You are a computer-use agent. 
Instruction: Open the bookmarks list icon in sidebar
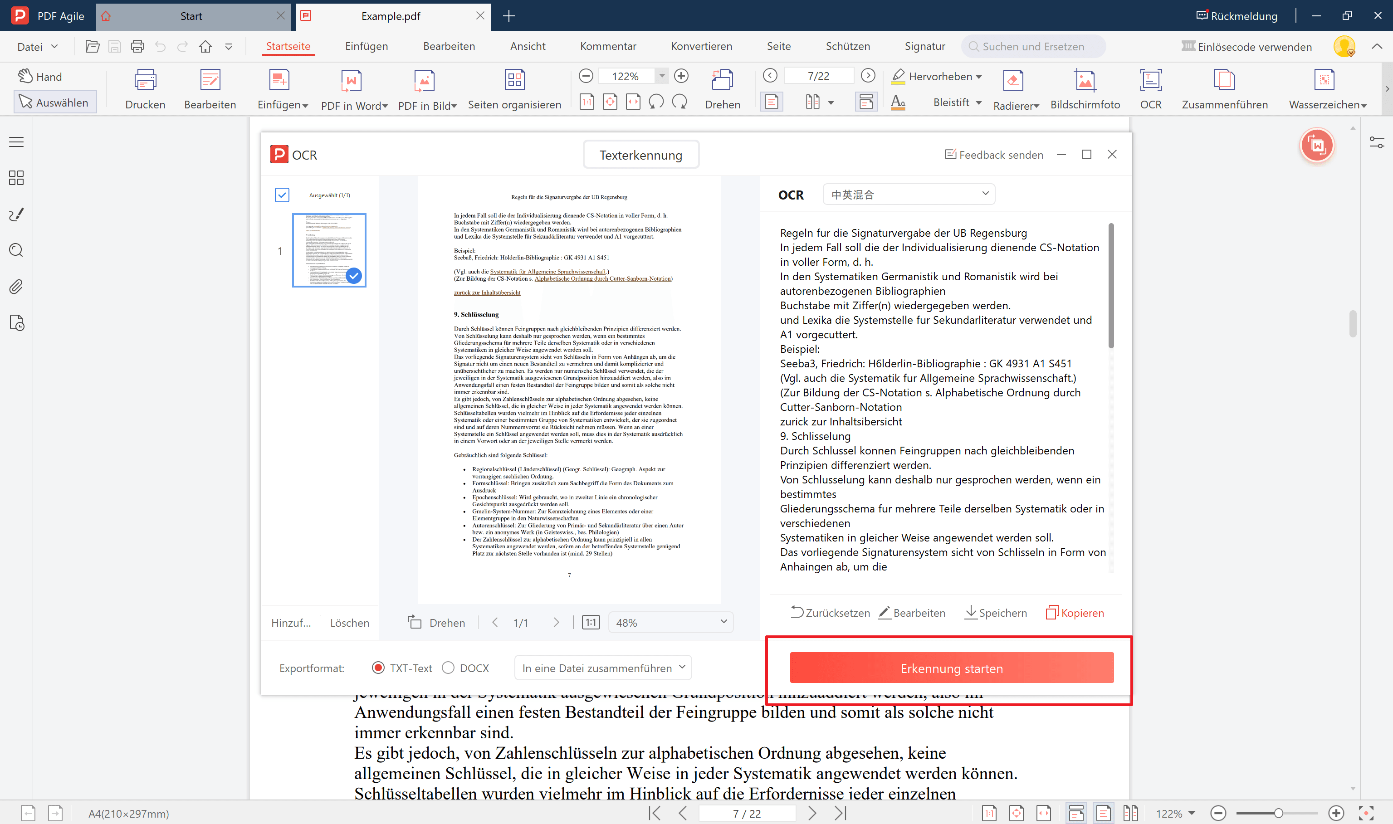[16, 141]
